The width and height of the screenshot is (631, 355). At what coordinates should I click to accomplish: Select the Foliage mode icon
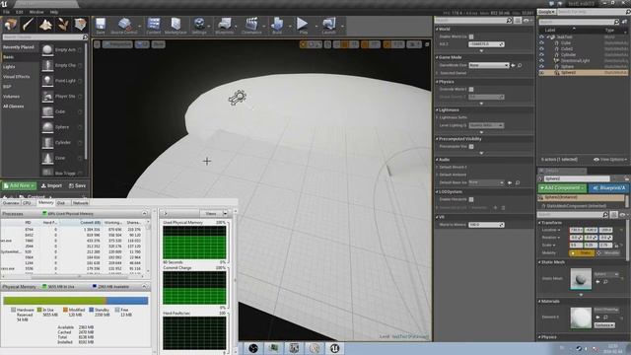pyautogui.click(x=63, y=25)
